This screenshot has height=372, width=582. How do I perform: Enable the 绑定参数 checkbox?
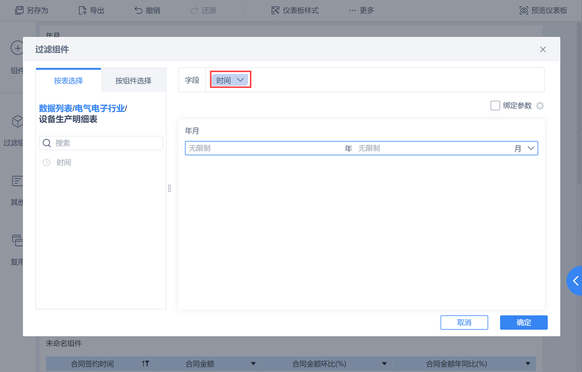click(x=495, y=106)
